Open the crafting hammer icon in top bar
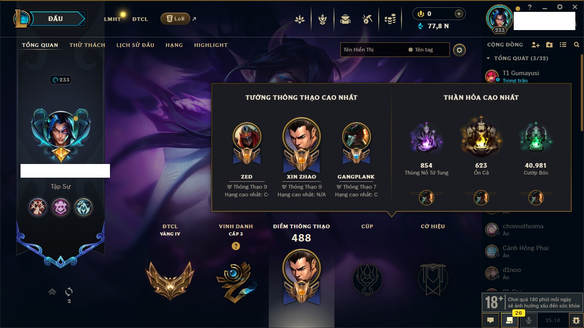Screen dimensions: 584x328 [367, 19]
